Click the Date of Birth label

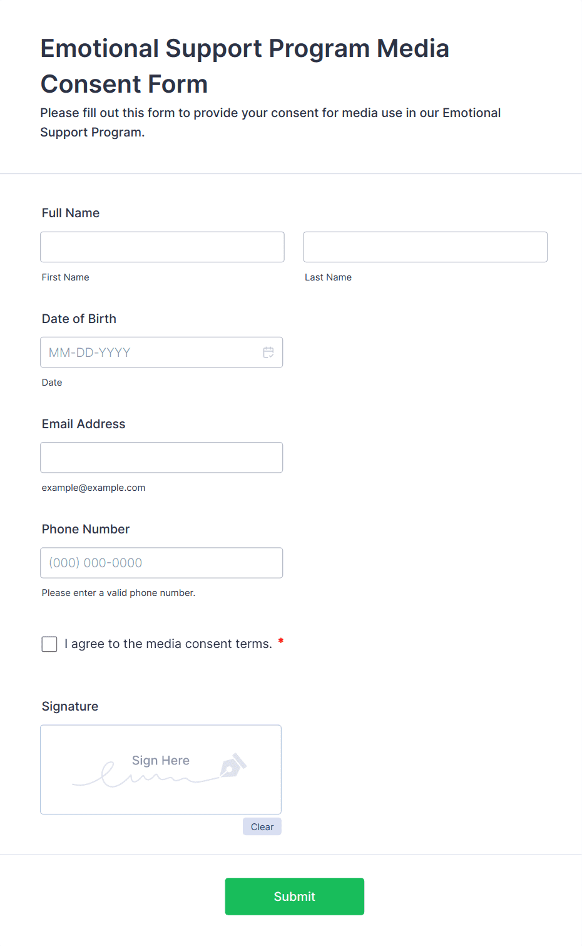(79, 319)
